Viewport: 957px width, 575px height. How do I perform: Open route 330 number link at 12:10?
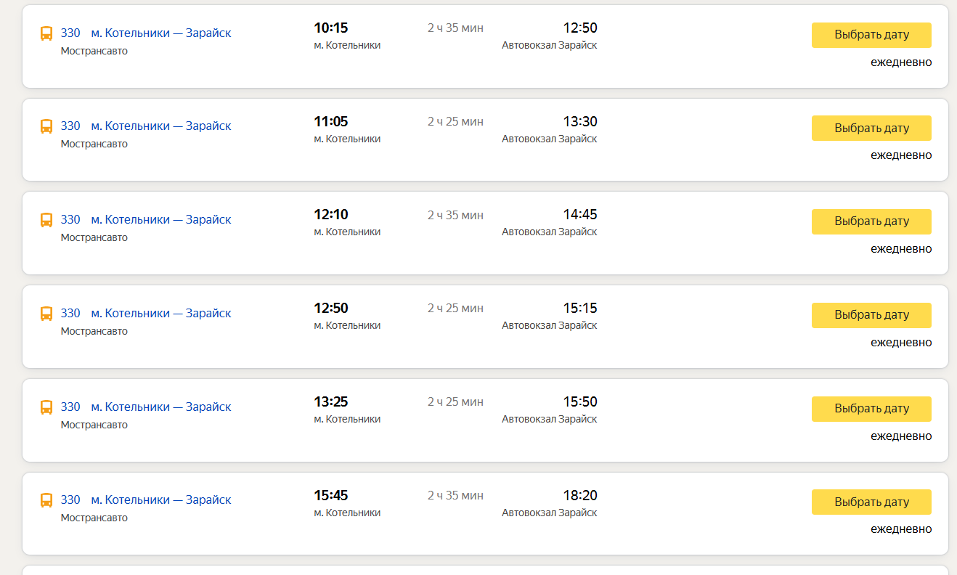(70, 219)
